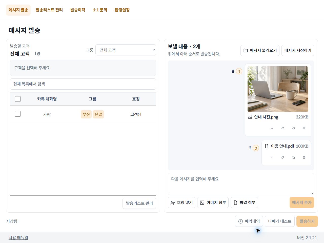Click the 안내 사진.png laptop image preview

click(278, 89)
